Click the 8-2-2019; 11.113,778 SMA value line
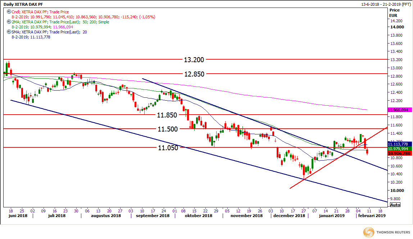Viewport: 413px width, 239px height. (x=31, y=37)
